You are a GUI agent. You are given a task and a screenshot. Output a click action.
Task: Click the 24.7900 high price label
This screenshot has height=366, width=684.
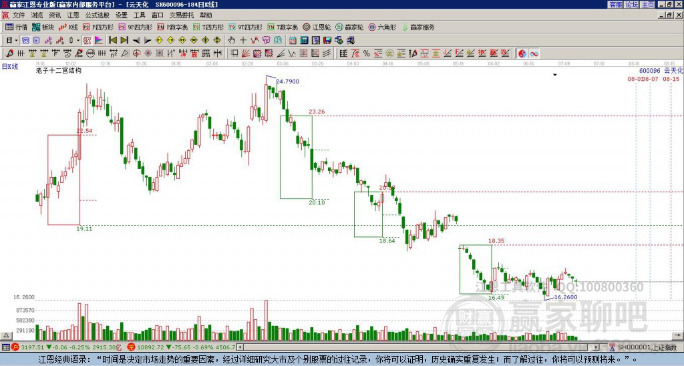point(287,81)
